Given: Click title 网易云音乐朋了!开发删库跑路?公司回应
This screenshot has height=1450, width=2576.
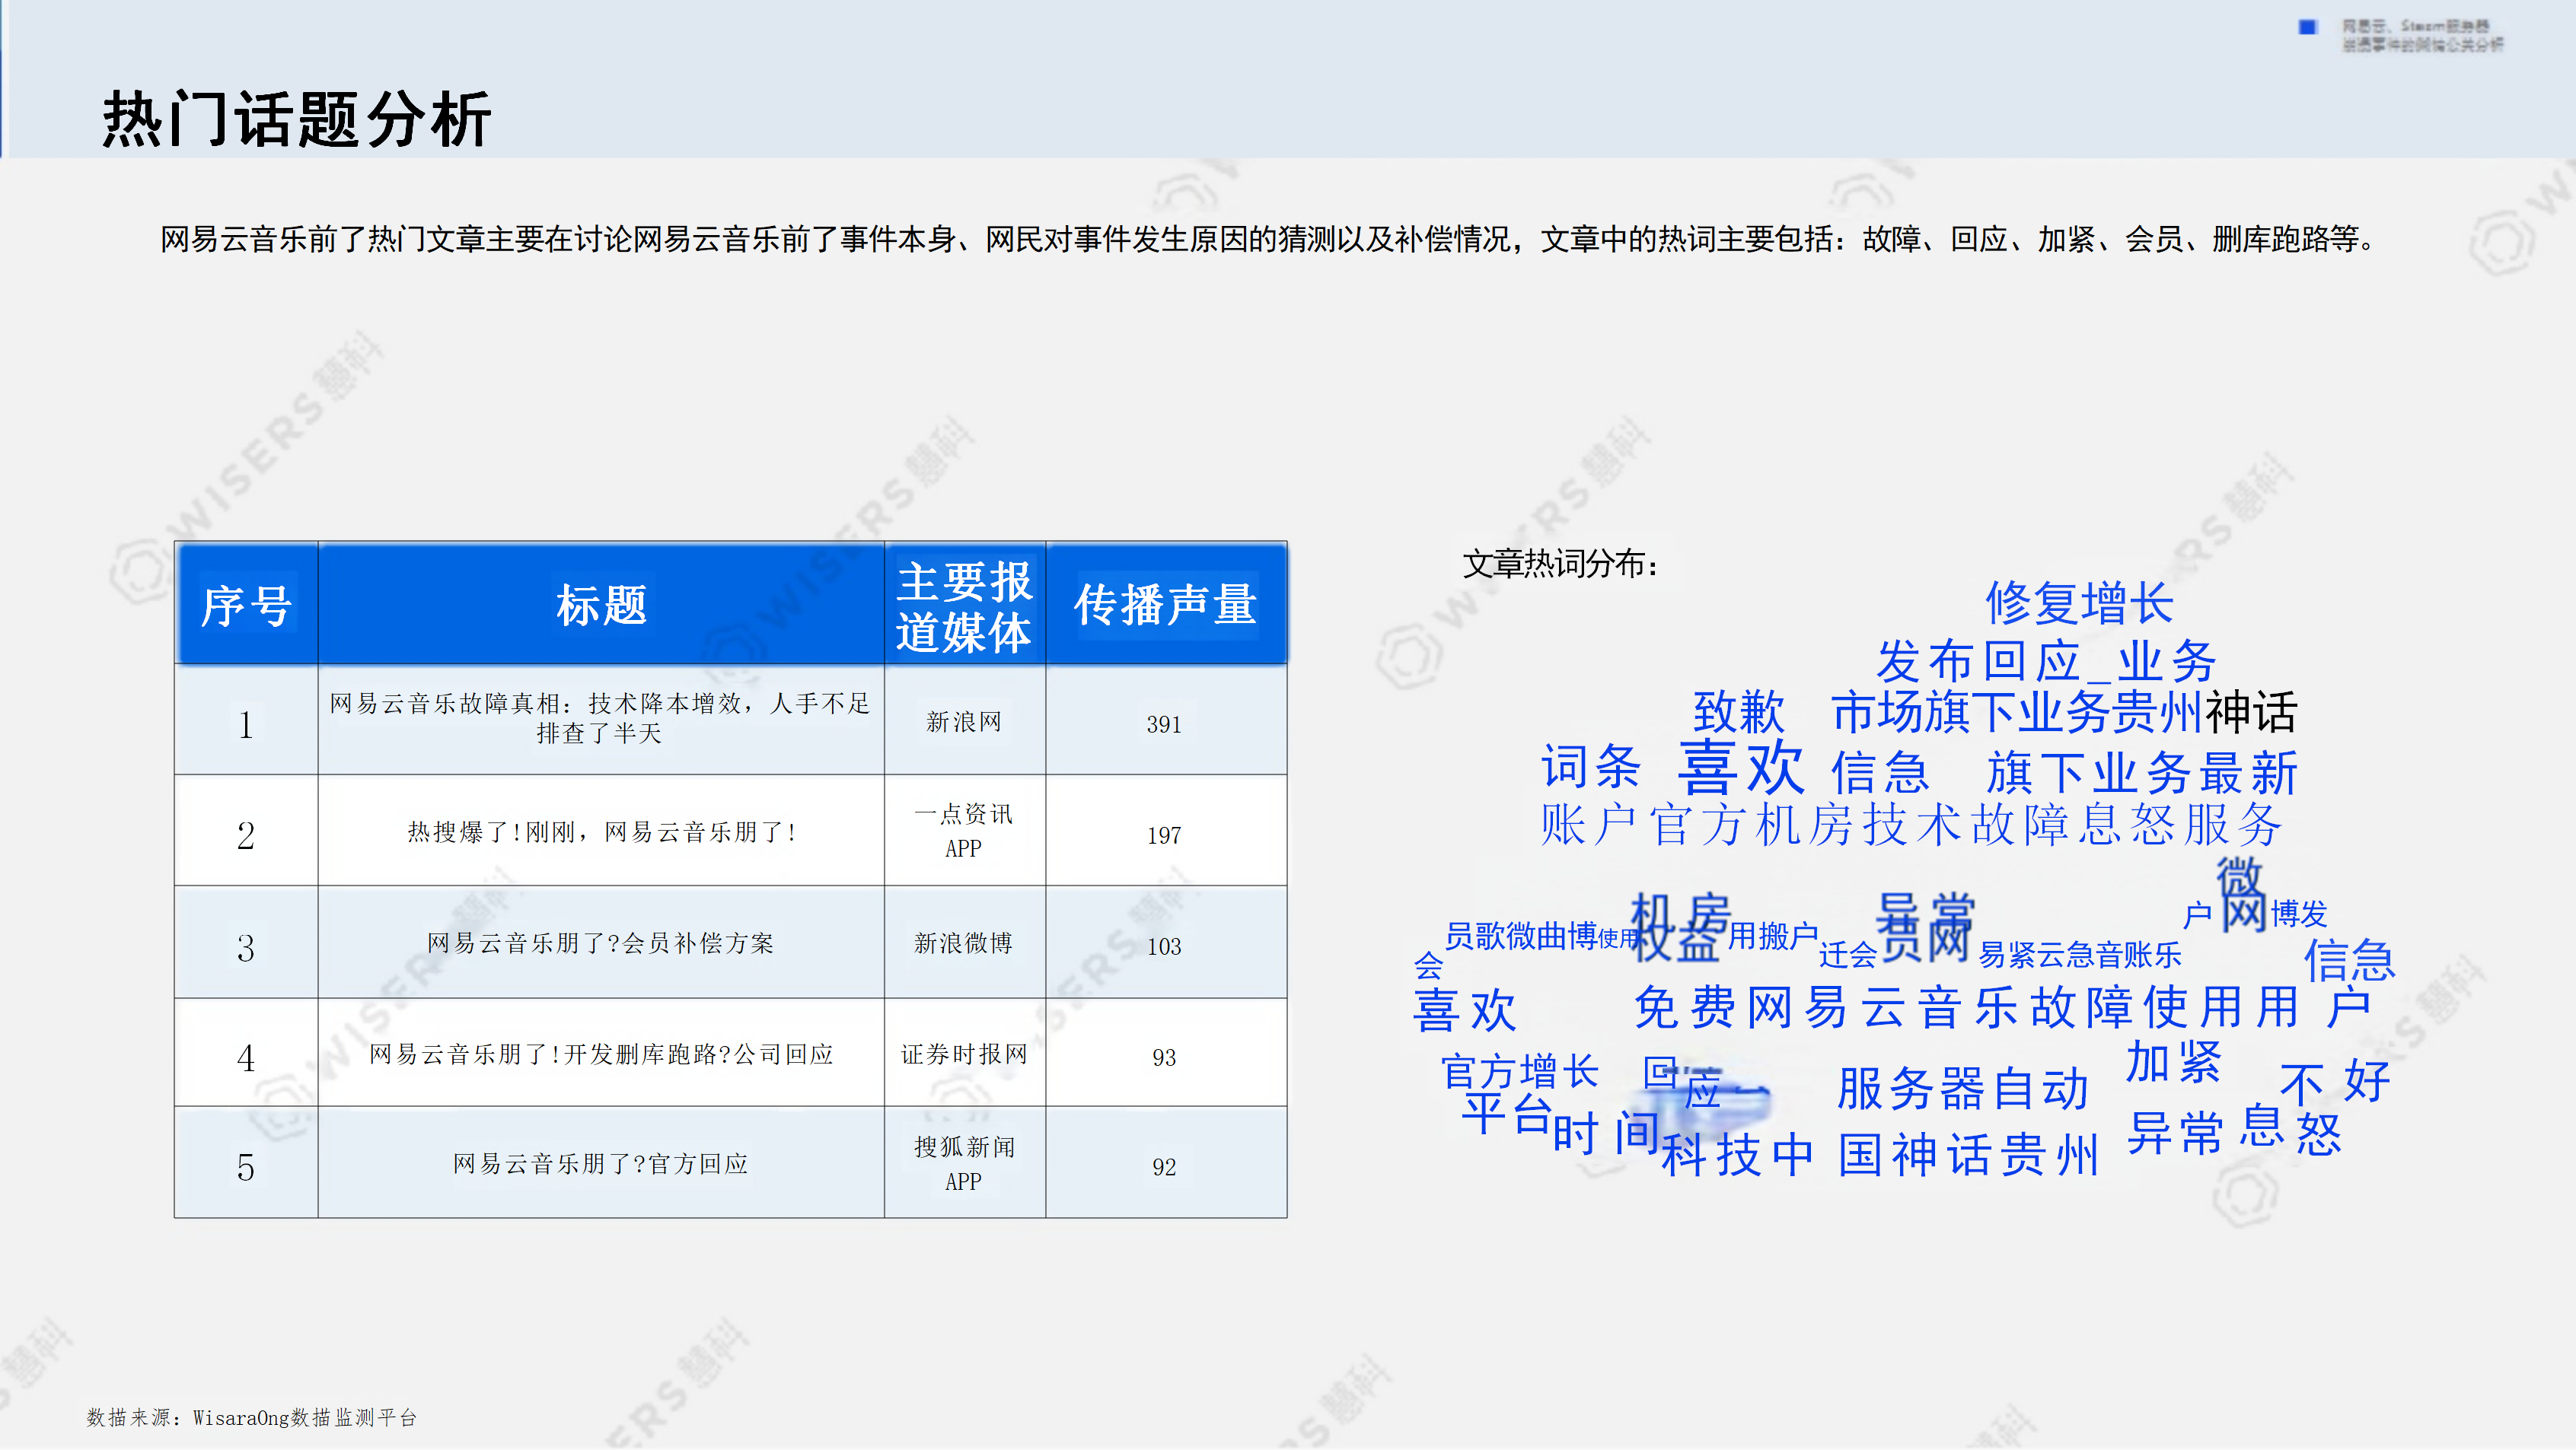Looking at the screenshot, I should (600, 1054).
